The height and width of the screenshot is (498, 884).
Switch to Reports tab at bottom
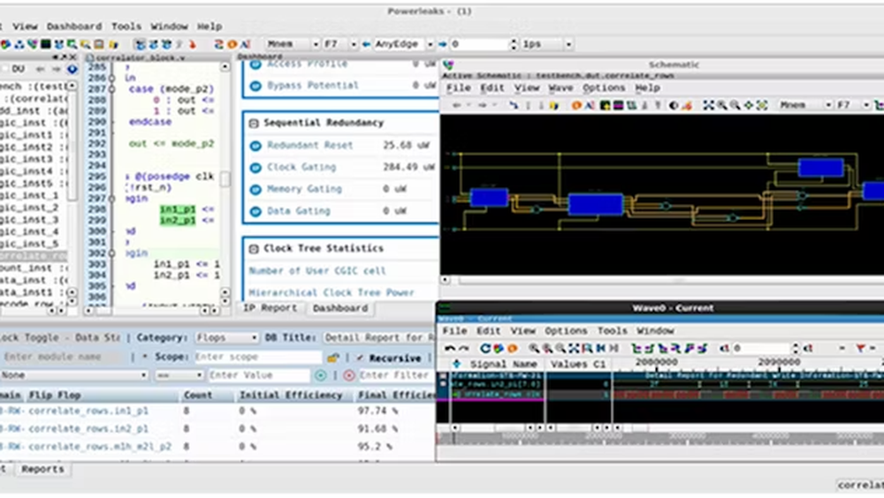[x=42, y=469]
